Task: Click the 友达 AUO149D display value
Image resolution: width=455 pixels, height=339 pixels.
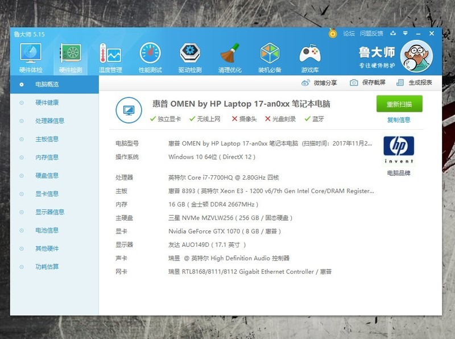Action: coord(207,245)
